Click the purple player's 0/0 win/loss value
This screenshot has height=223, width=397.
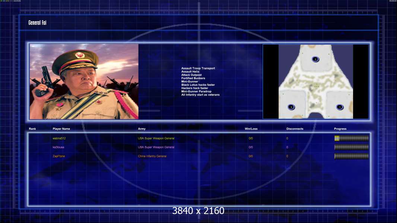pyautogui.click(x=251, y=147)
